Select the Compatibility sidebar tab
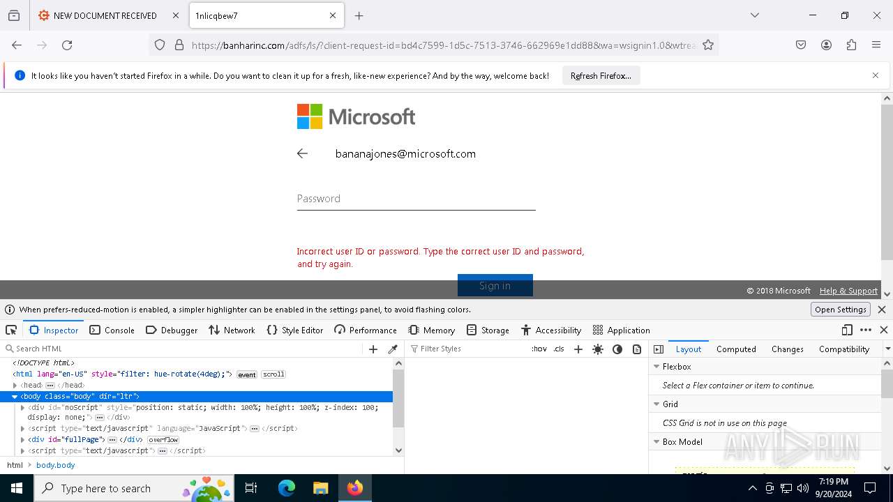This screenshot has height=502, width=893. [x=844, y=349]
